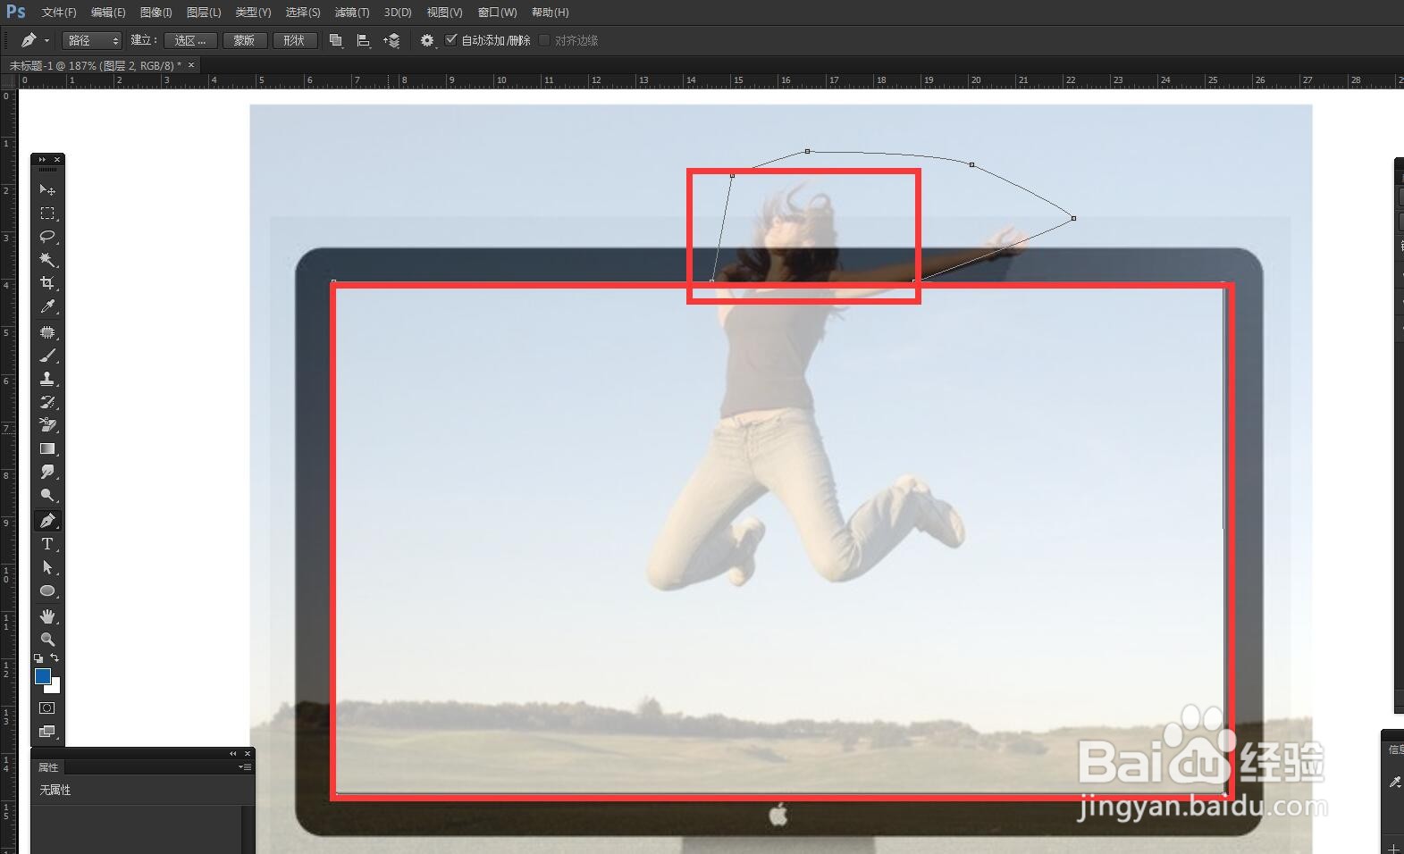Open the 视图(V) menu
The width and height of the screenshot is (1404, 854).
point(444,13)
